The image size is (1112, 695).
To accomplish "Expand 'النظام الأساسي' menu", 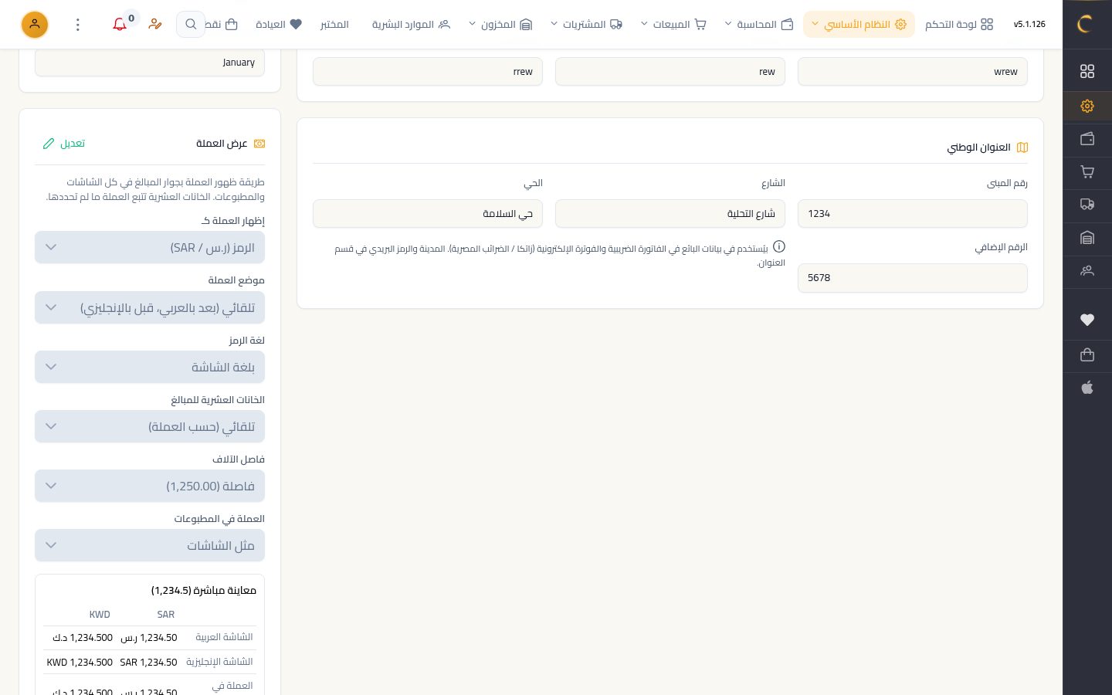I will pos(859,25).
